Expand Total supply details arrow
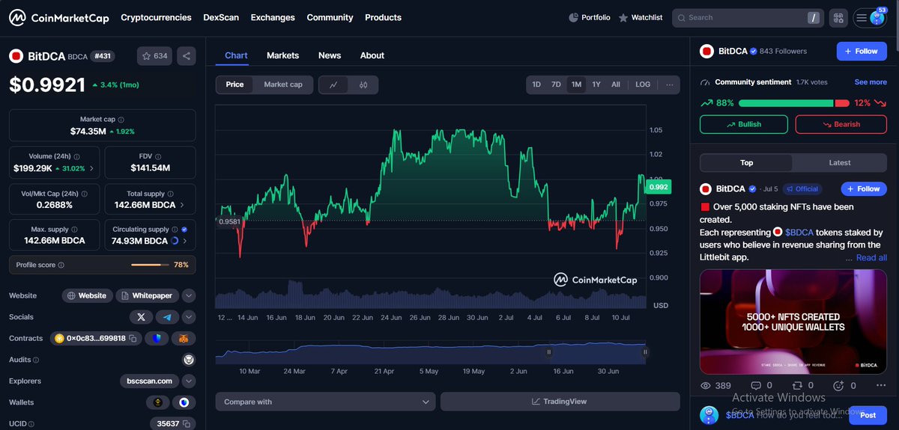This screenshot has width=899, height=430. (x=182, y=204)
